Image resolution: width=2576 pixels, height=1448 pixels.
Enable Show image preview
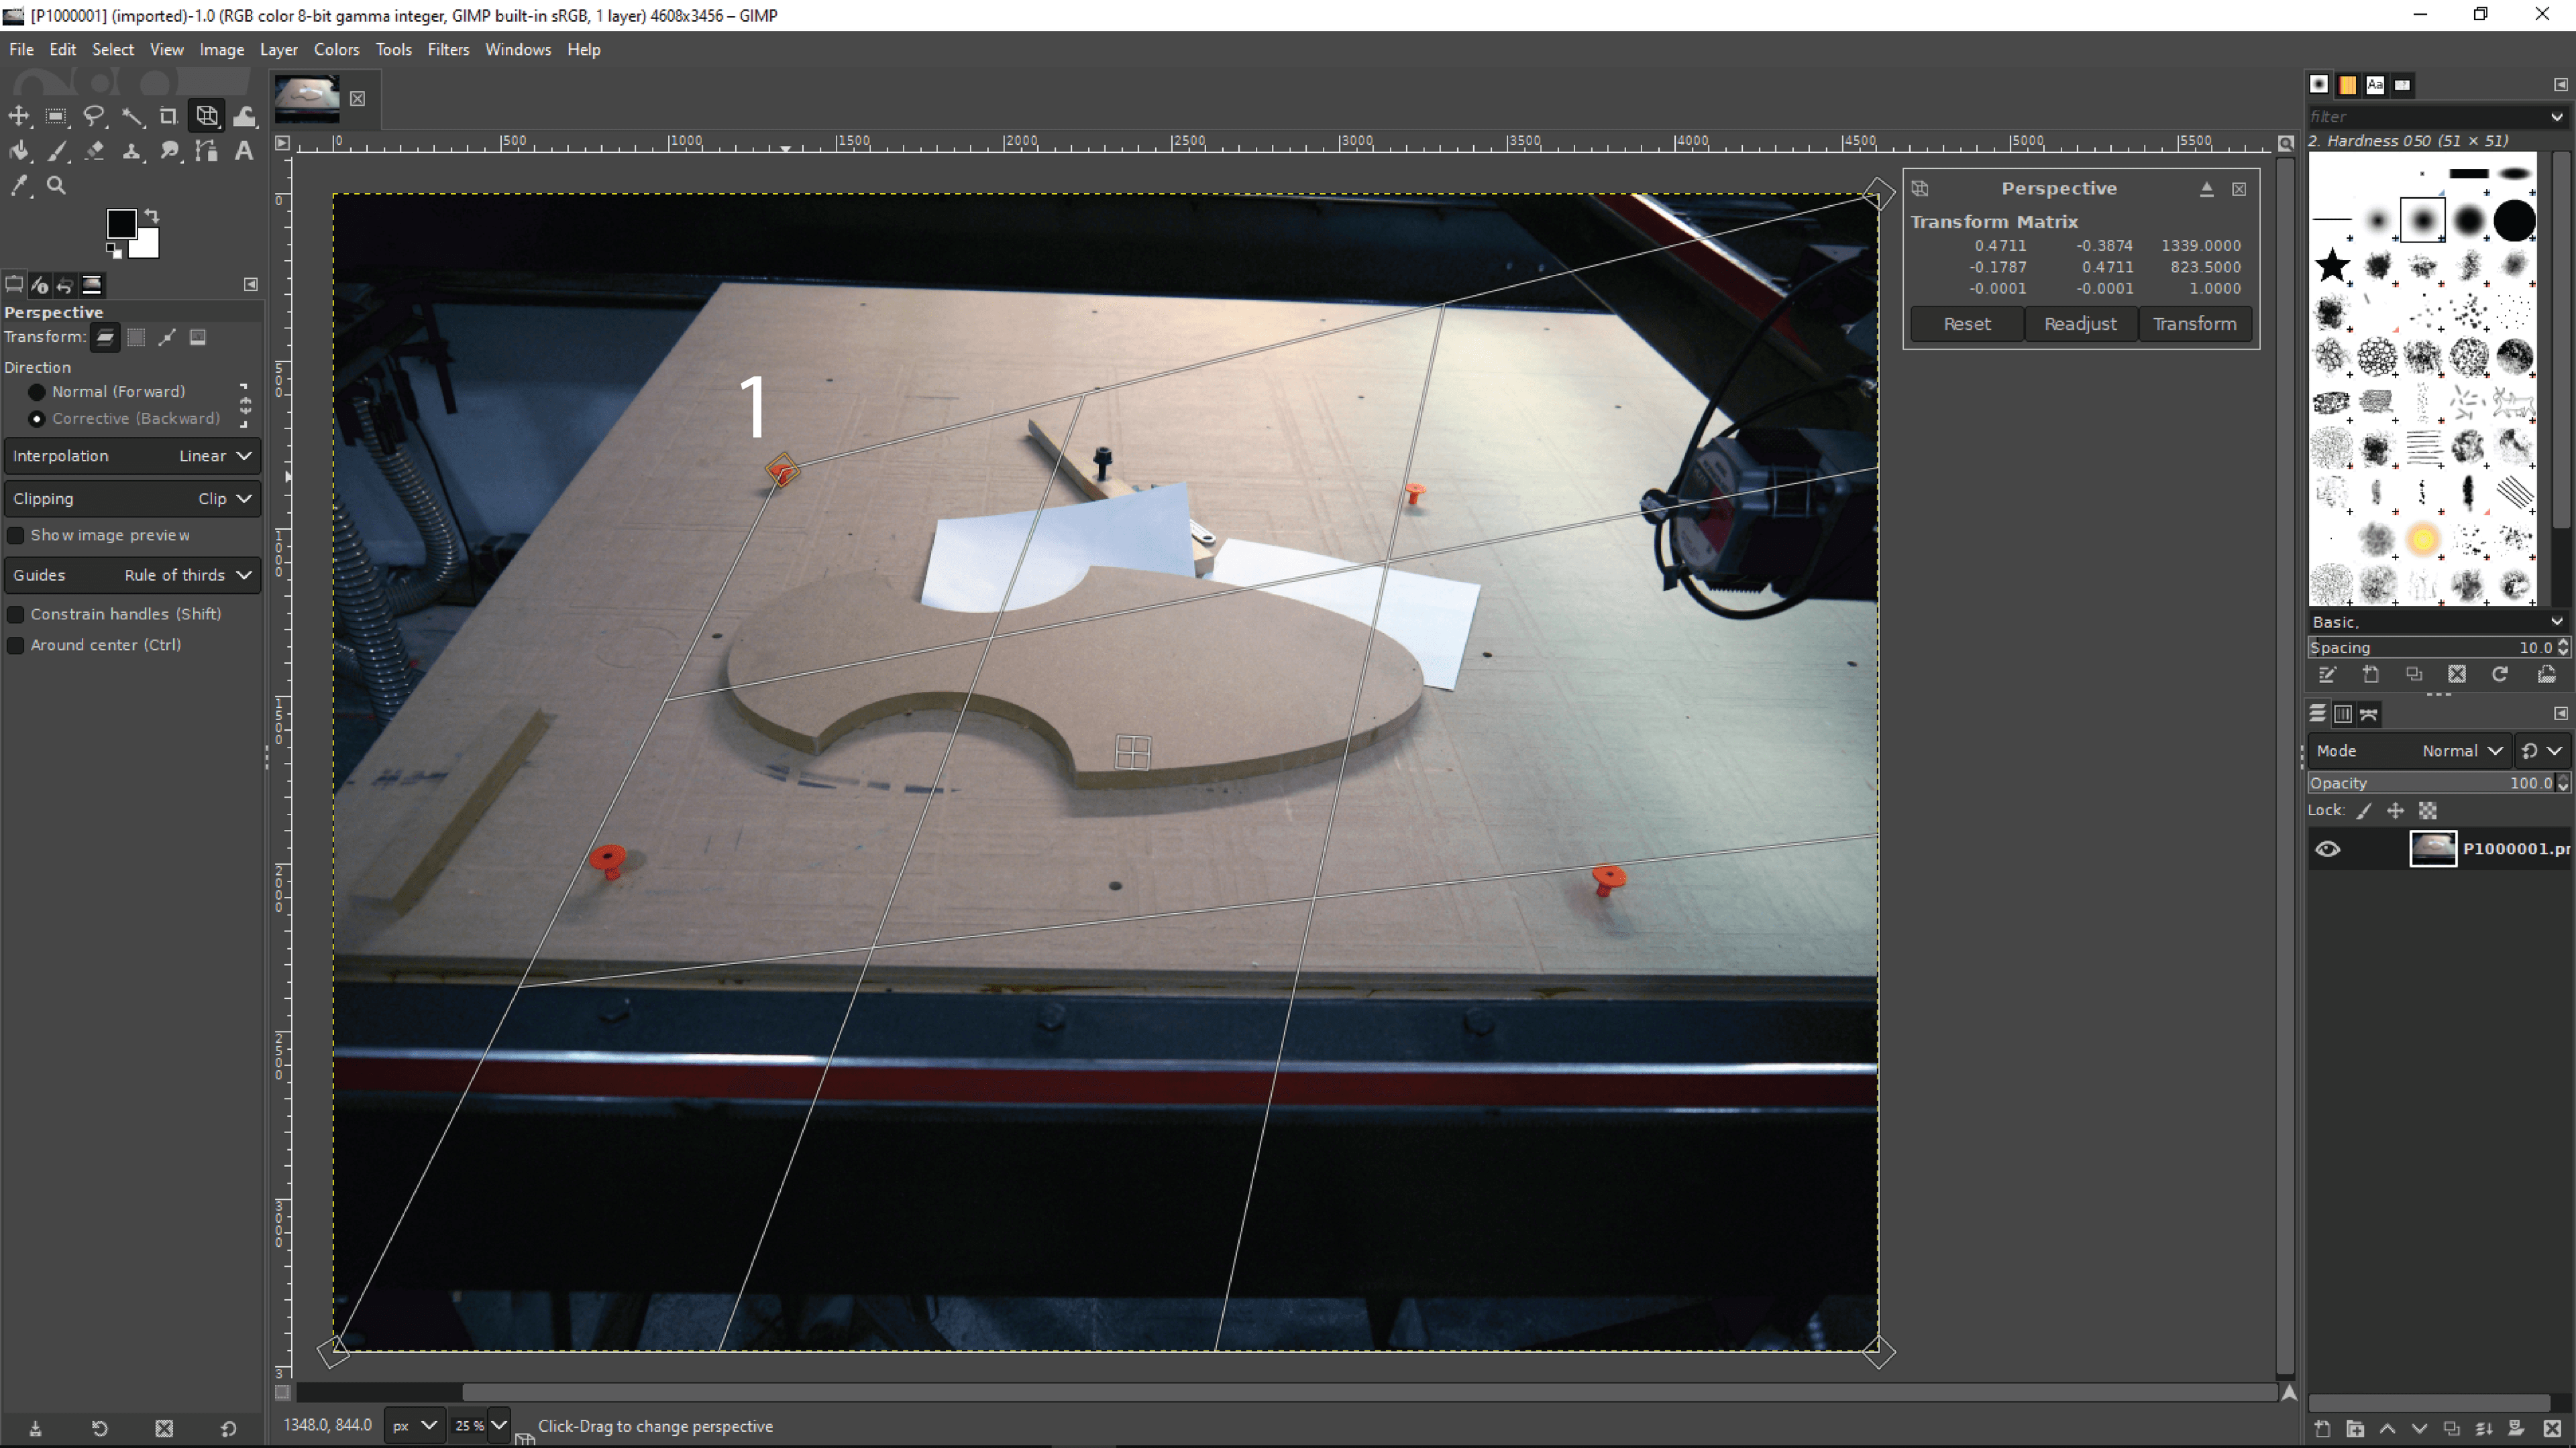16,536
